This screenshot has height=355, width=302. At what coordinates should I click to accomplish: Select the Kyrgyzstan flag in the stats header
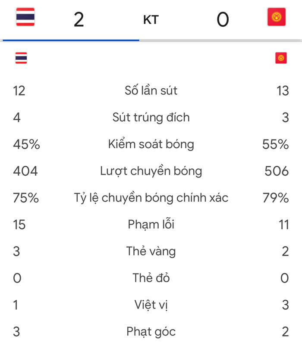tap(281, 57)
